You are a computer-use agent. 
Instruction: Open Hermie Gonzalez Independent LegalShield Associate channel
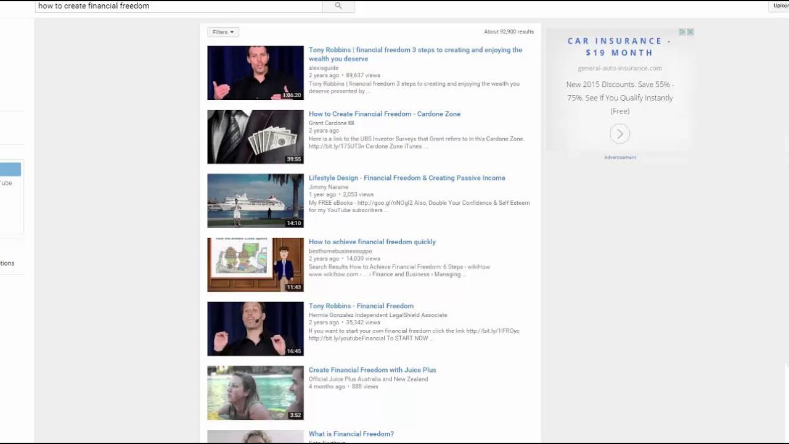[x=378, y=315]
